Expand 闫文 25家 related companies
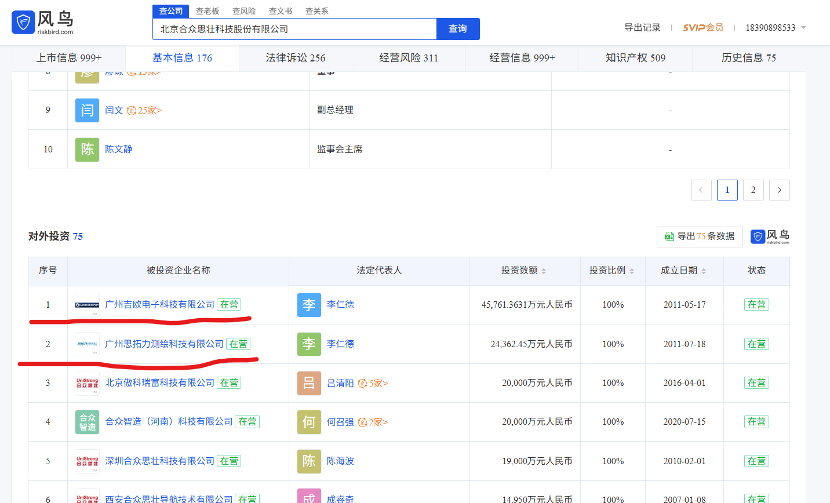The height and width of the screenshot is (503, 830). tap(144, 110)
